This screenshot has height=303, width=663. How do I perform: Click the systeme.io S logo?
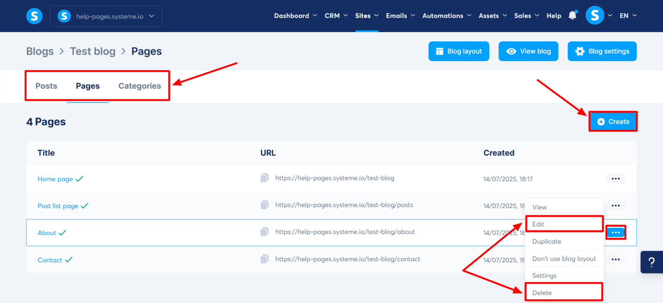coord(34,16)
